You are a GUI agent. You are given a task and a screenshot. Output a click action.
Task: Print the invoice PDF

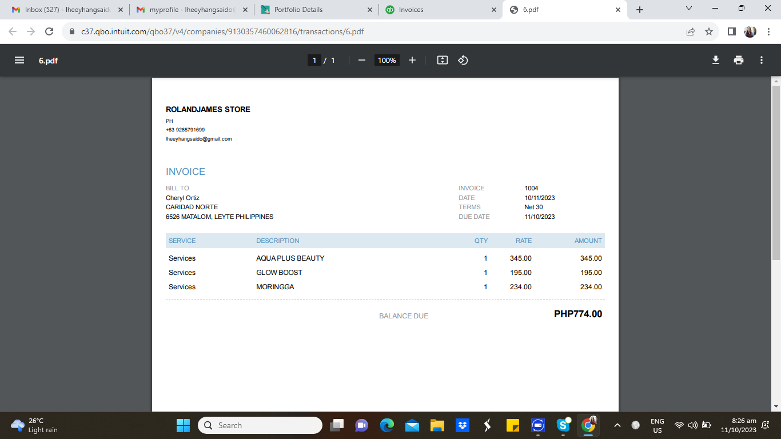coord(739,60)
